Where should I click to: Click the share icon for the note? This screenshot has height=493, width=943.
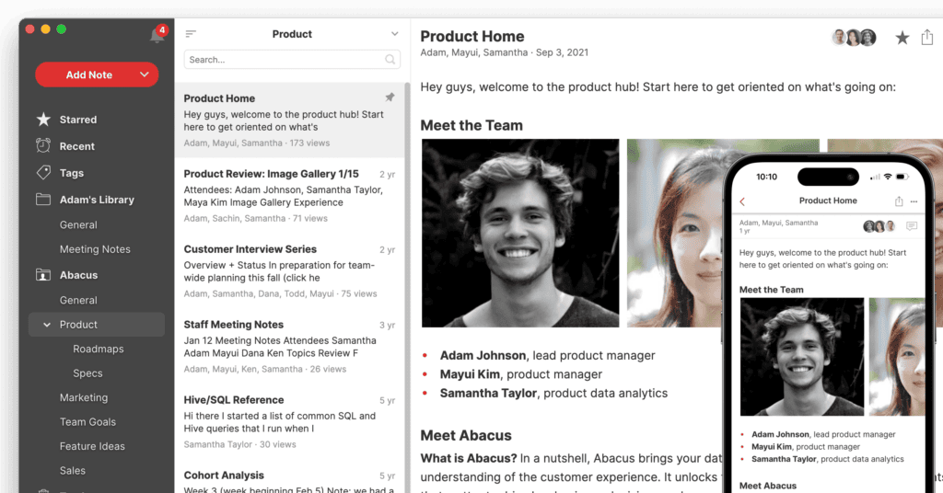pos(927,37)
